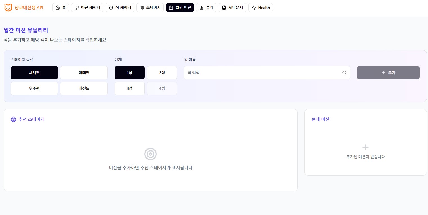Open the API 문서 tab
The width and height of the screenshot is (428, 215).
[232, 8]
